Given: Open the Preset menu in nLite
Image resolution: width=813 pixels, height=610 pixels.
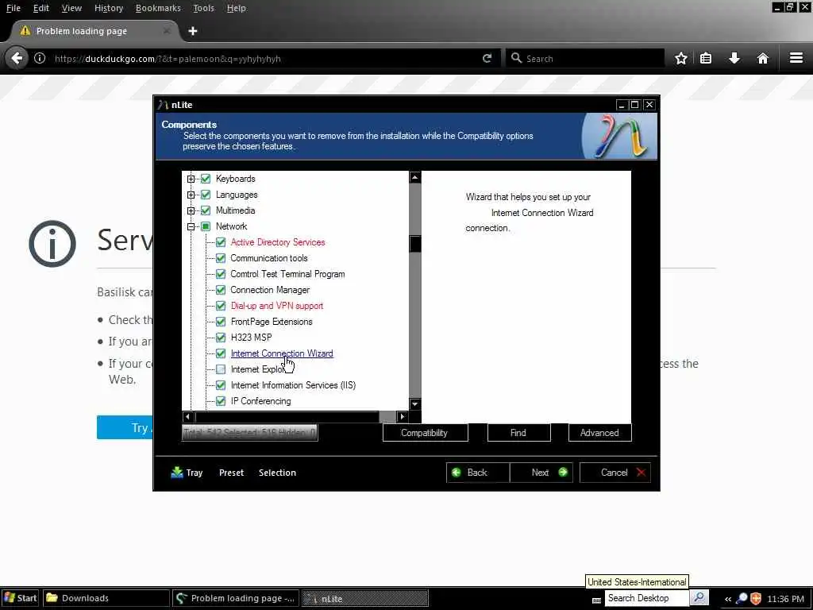Looking at the screenshot, I should pyautogui.click(x=231, y=473).
